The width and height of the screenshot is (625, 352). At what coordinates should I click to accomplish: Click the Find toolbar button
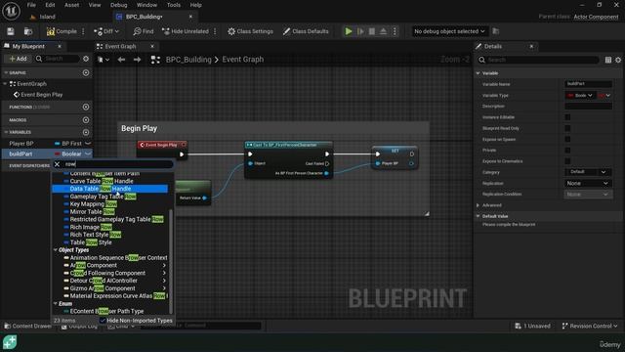pos(144,31)
